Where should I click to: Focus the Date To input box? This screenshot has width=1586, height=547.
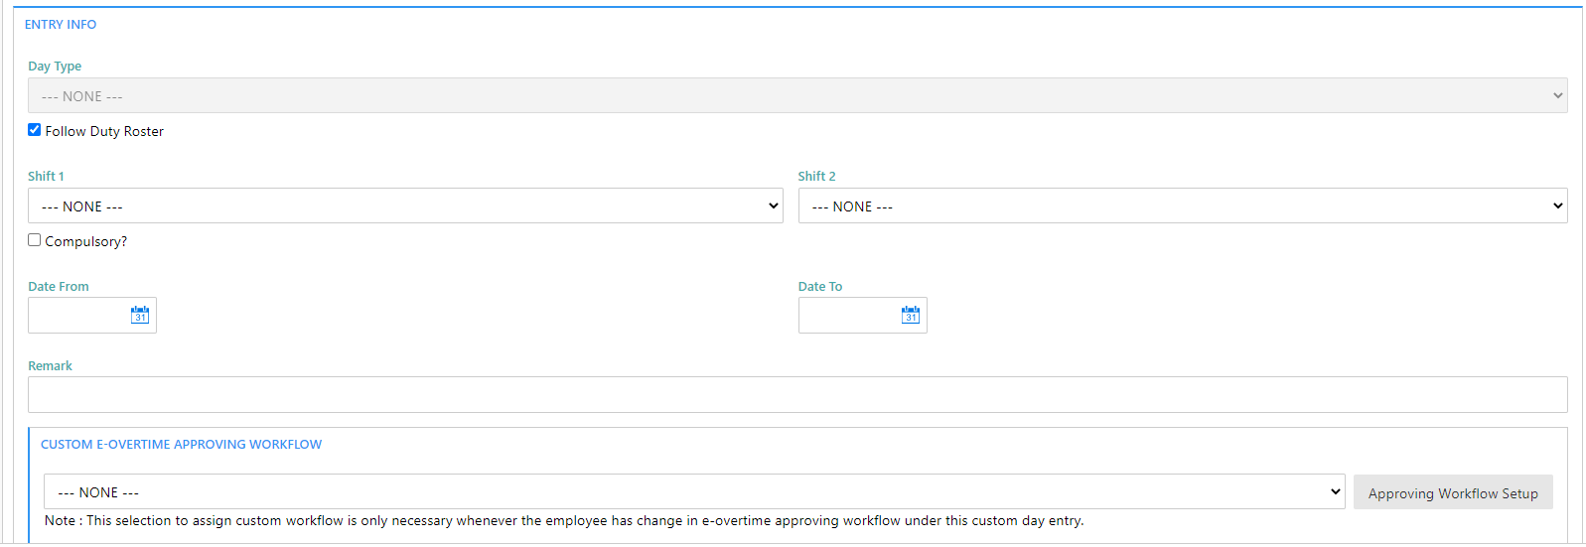[x=848, y=315]
